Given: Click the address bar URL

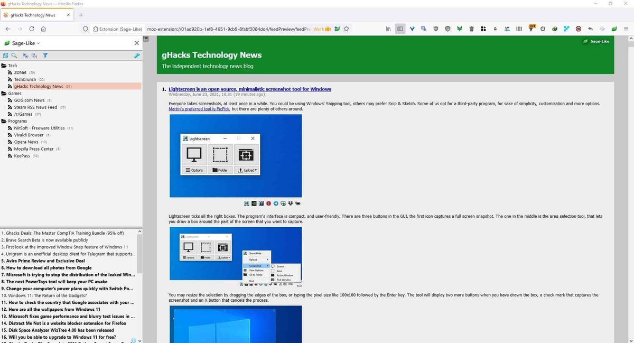Looking at the screenshot, I should (x=228, y=29).
